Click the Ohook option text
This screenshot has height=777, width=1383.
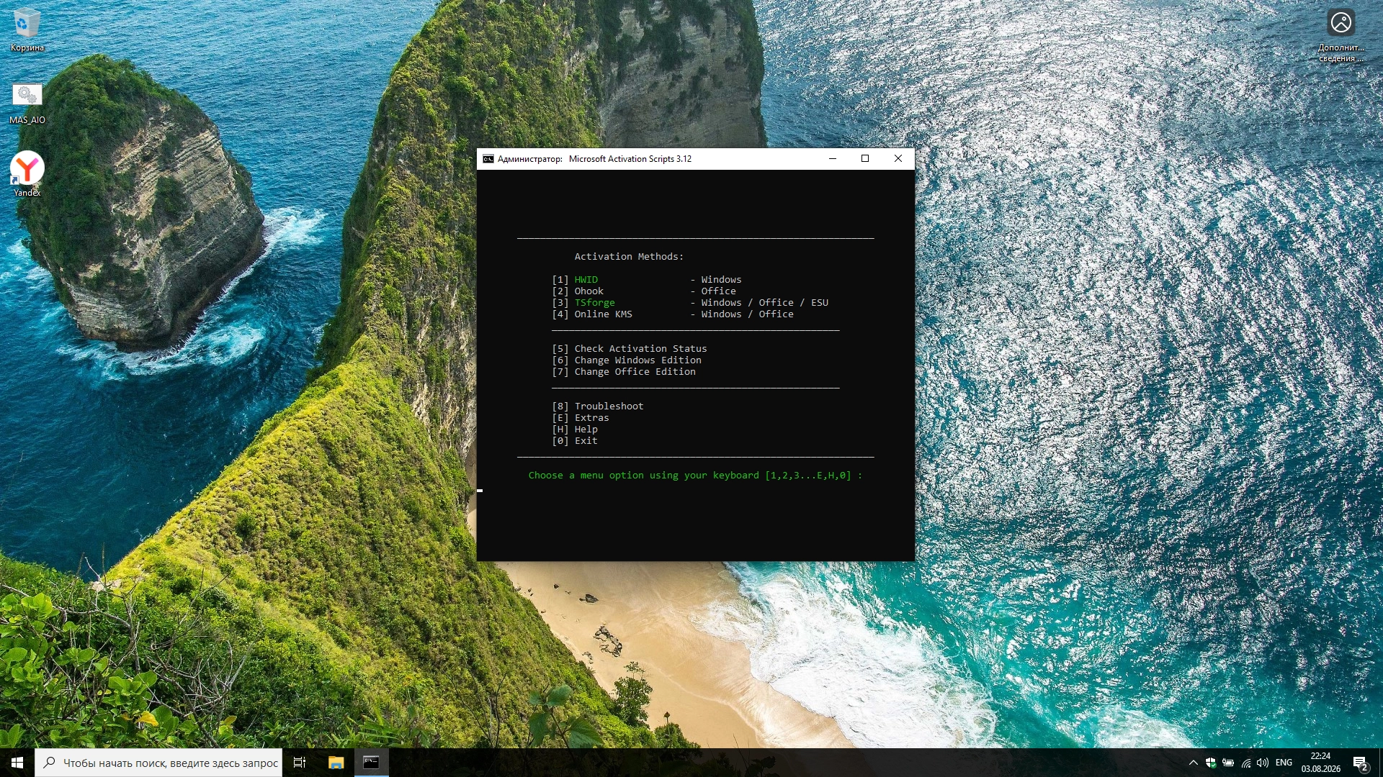pyautogui.click(x=588, y=291)
